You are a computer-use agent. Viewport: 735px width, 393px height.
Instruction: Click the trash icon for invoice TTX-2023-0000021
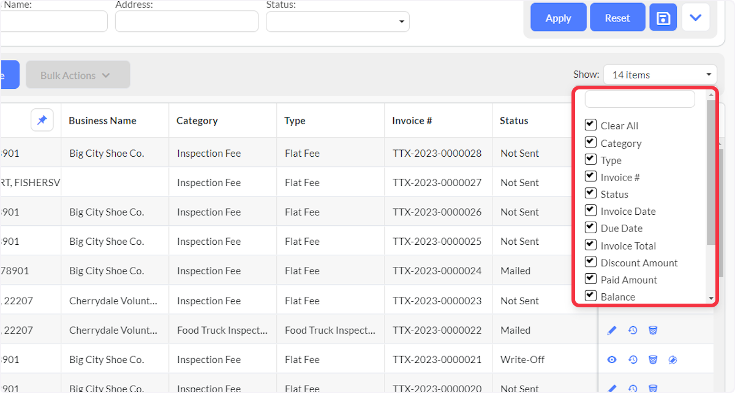[653, 360]
